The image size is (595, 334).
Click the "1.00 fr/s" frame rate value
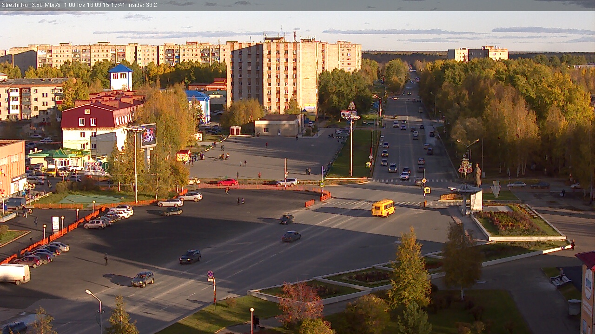click(75, 5)
